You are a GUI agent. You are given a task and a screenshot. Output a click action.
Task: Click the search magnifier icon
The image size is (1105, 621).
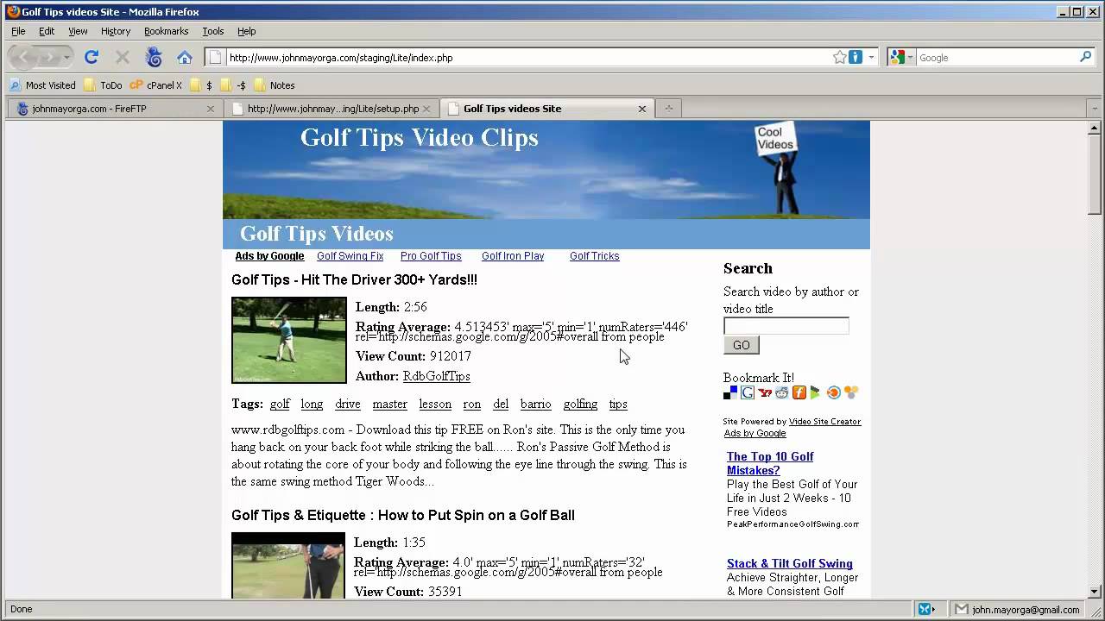[1085, 57]
